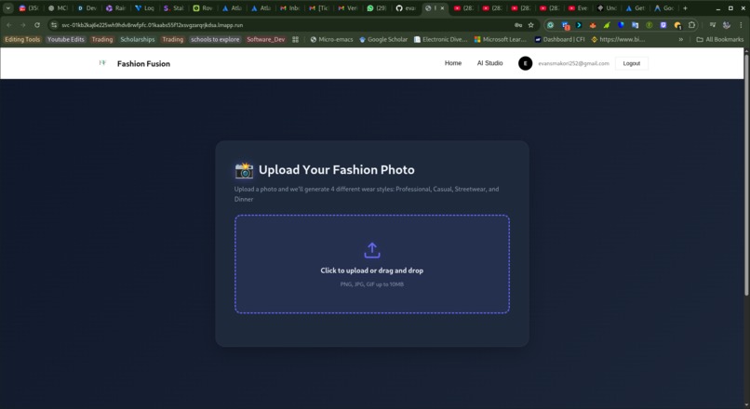The width and height of the screenshot is (750, 409).
Task: Open the Scholarships bookmark folder
Action: 138,39
